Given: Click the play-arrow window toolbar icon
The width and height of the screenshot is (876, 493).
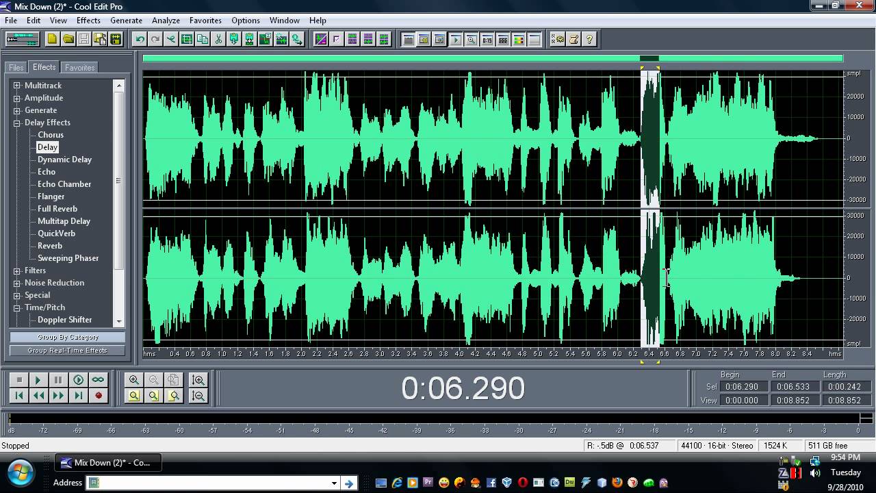Looking at the screenshot, I should pos(455,39).
